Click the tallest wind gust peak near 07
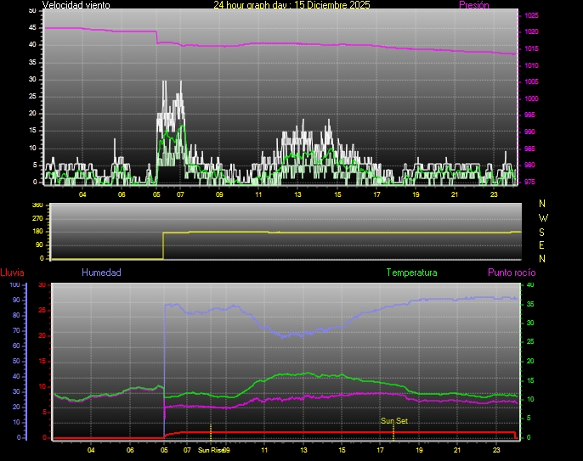This screenshot has width=583, height=461. (x=179, y=82)
